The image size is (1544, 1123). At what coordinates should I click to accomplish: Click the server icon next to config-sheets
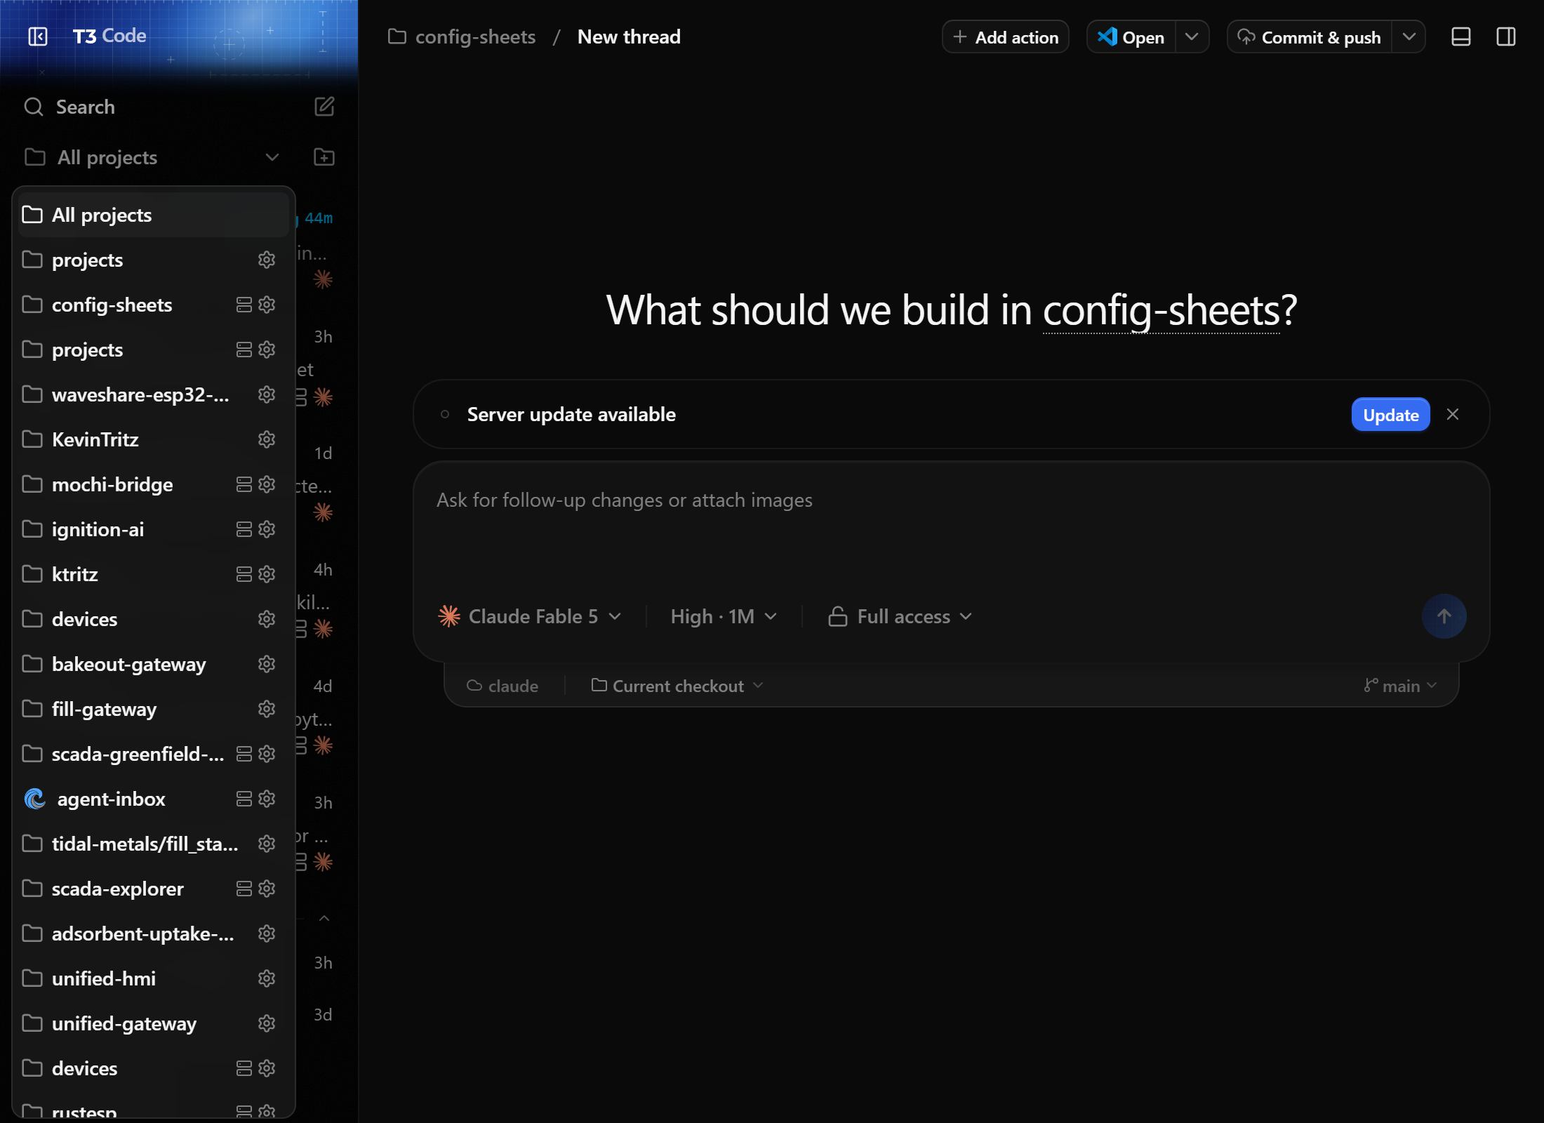click(x=244, y=305)
